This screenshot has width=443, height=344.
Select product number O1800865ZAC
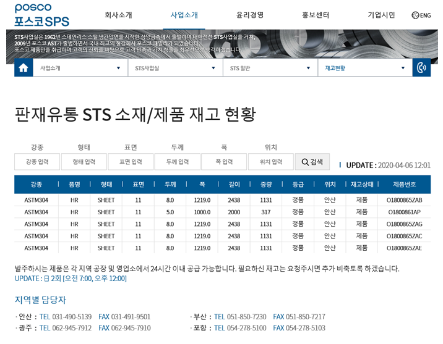point(404,236)
